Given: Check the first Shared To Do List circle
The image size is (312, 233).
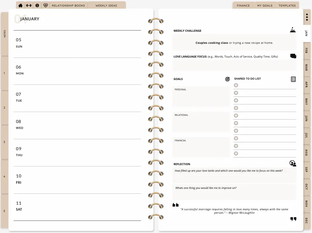Looking at the screenshot, I should 236,85.
